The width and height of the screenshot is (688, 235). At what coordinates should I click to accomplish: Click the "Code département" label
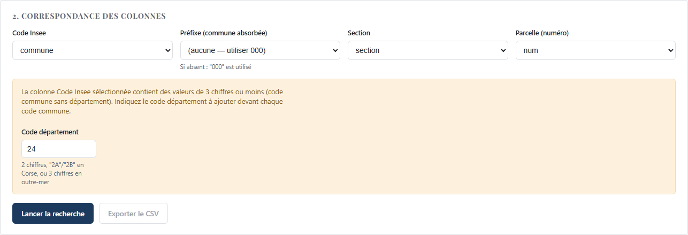(x=50, y=132)
